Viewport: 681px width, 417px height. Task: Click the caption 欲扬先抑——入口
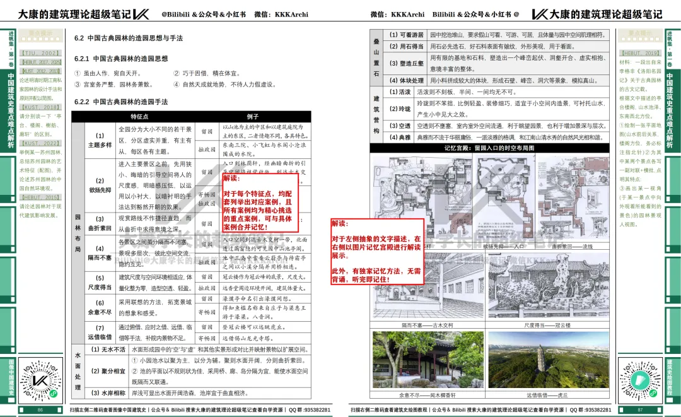(504, 246)
